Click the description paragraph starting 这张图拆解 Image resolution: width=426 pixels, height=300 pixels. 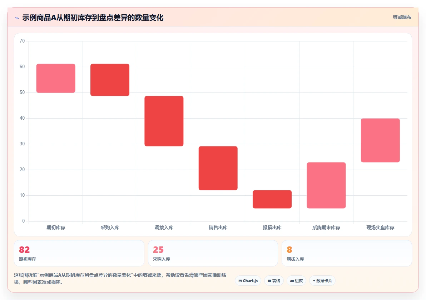point(120,279)
